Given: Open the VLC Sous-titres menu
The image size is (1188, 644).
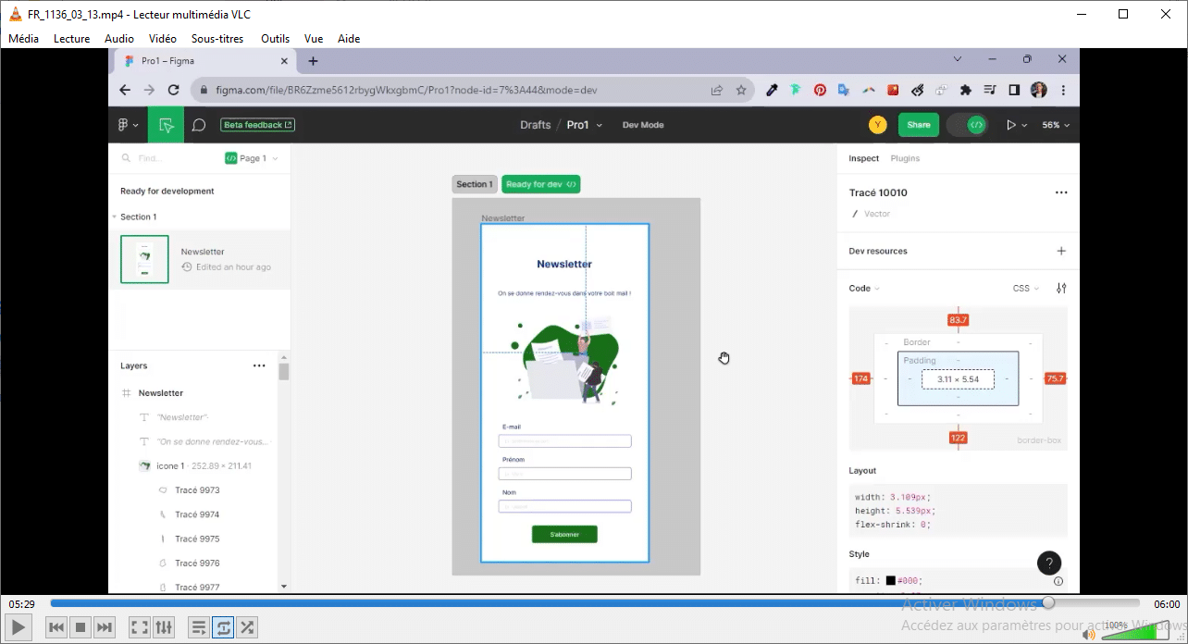Looking at the screenshot, I should [217, 39].
